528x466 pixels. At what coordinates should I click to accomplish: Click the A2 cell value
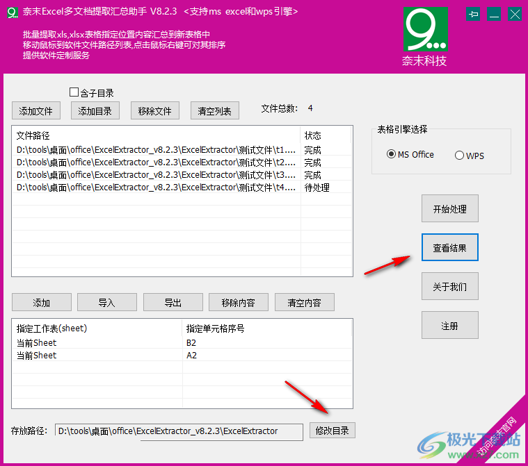[191, 355]
